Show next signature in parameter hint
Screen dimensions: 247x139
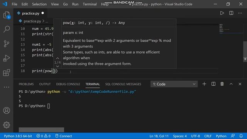click(58, 66)
